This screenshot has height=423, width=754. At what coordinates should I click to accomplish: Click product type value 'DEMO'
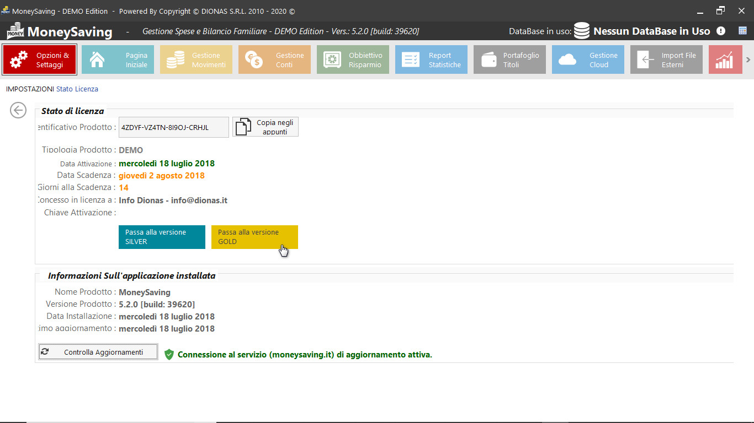click(x=131, y=150)
